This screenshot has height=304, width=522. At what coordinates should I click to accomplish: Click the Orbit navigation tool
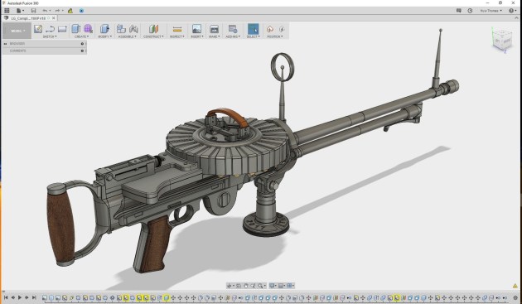coord(230,286)
